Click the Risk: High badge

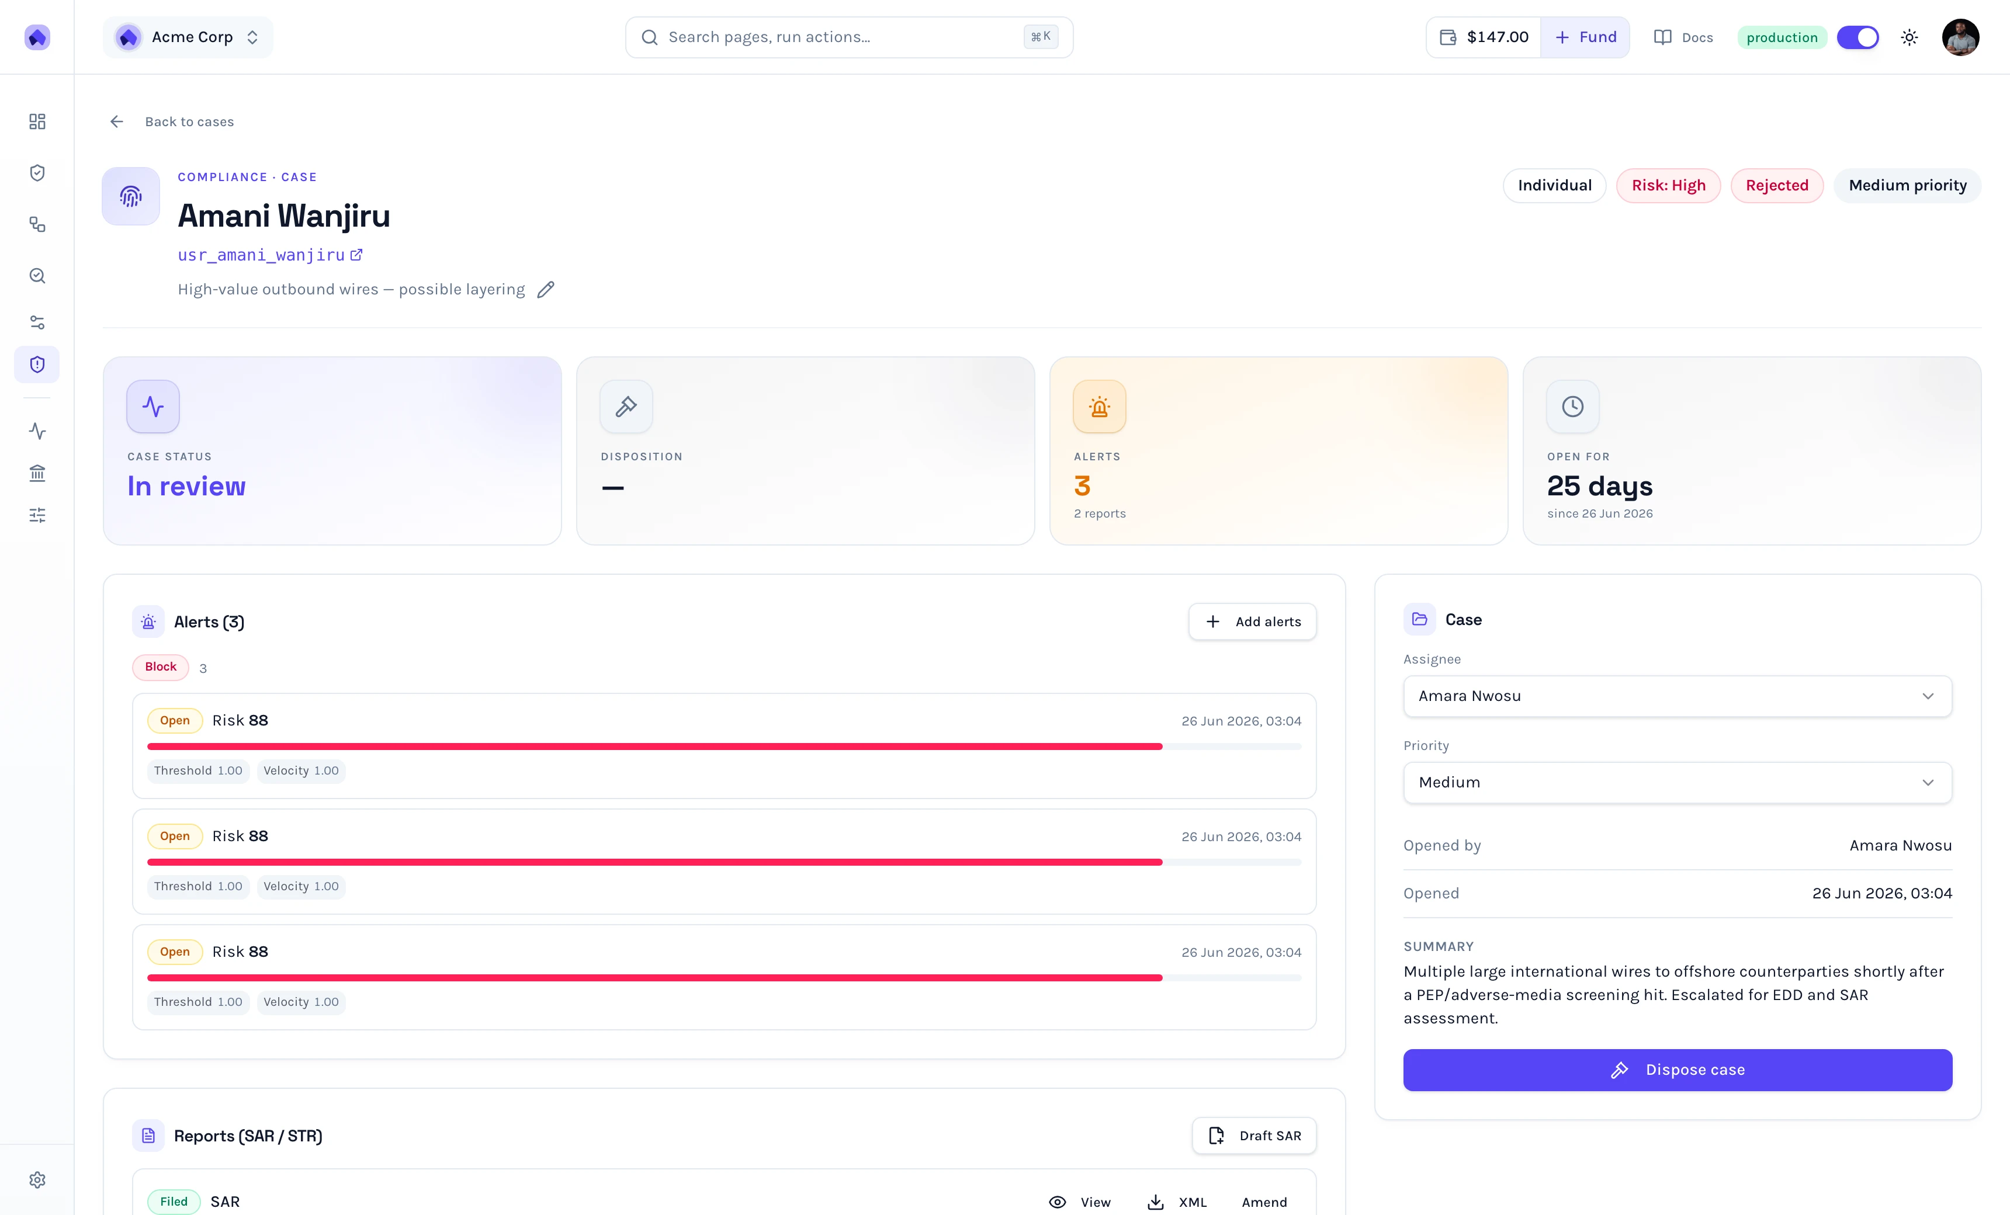tap(1668, 185)
